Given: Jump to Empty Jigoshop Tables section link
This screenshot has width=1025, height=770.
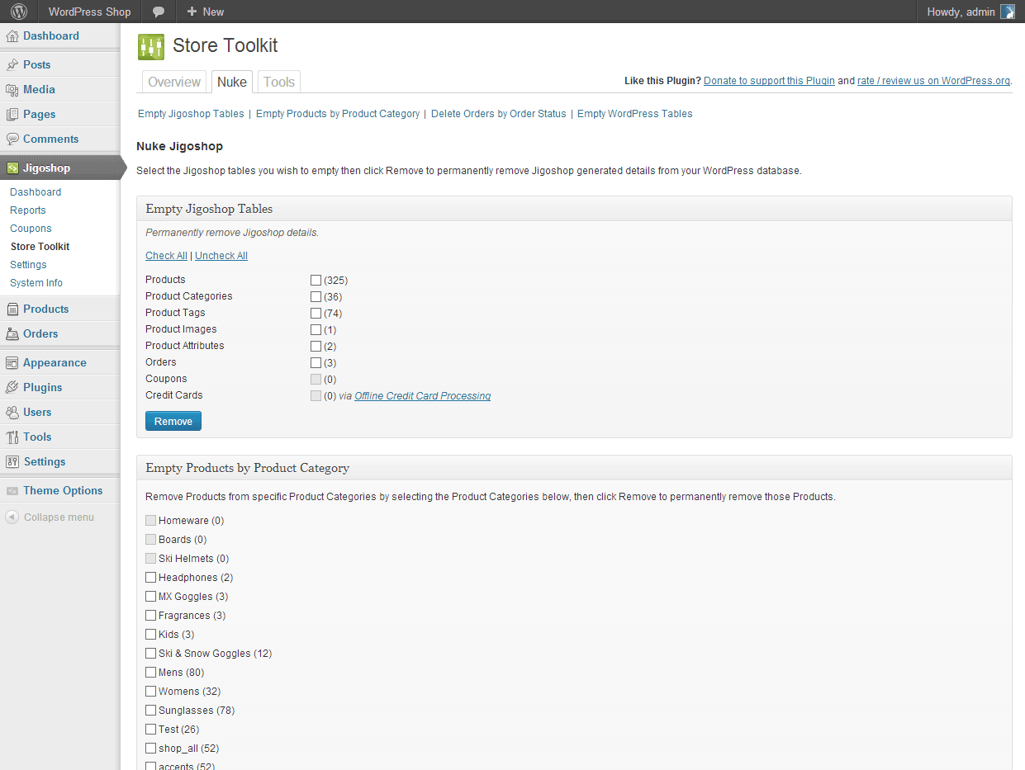Looking at the screenshot, I should (191, 114).
